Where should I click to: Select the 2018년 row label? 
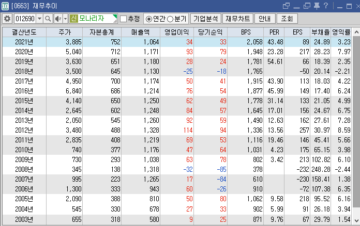24,71
